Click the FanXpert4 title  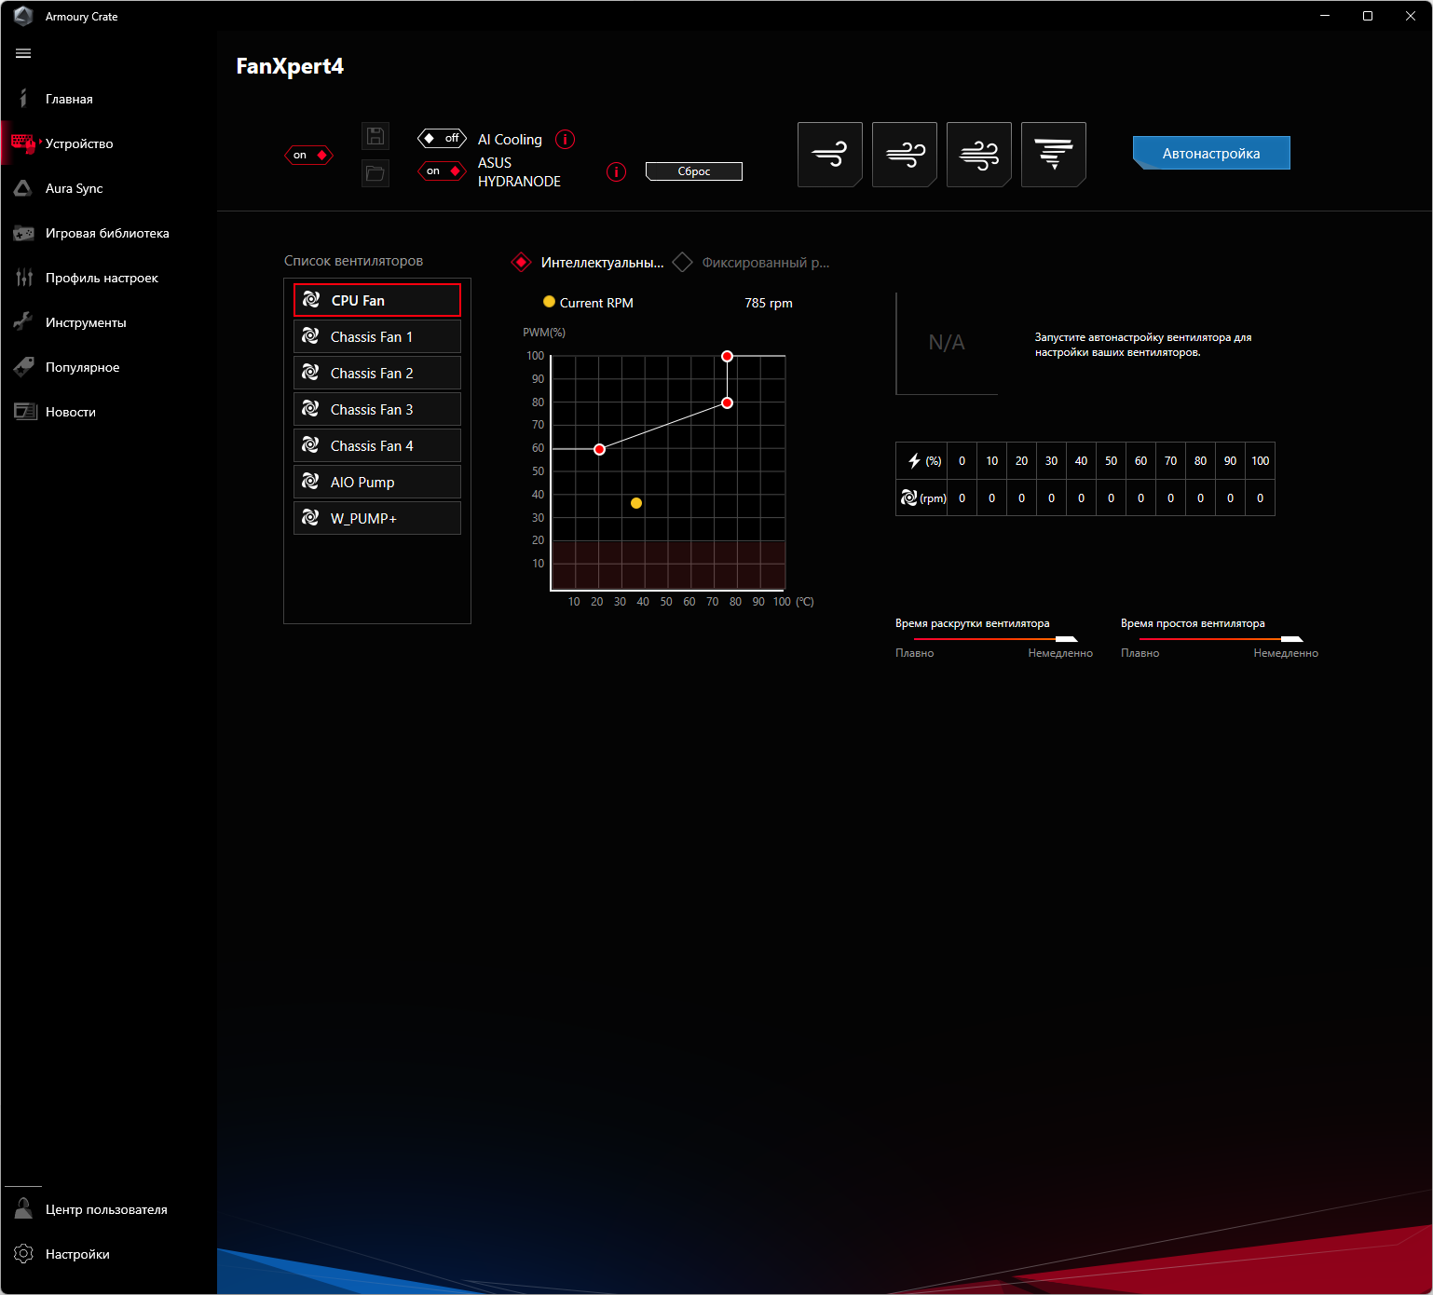(x=290, y=66)
